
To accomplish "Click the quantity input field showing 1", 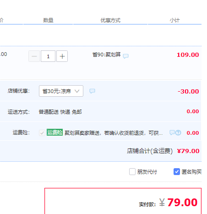I will 48,56.
